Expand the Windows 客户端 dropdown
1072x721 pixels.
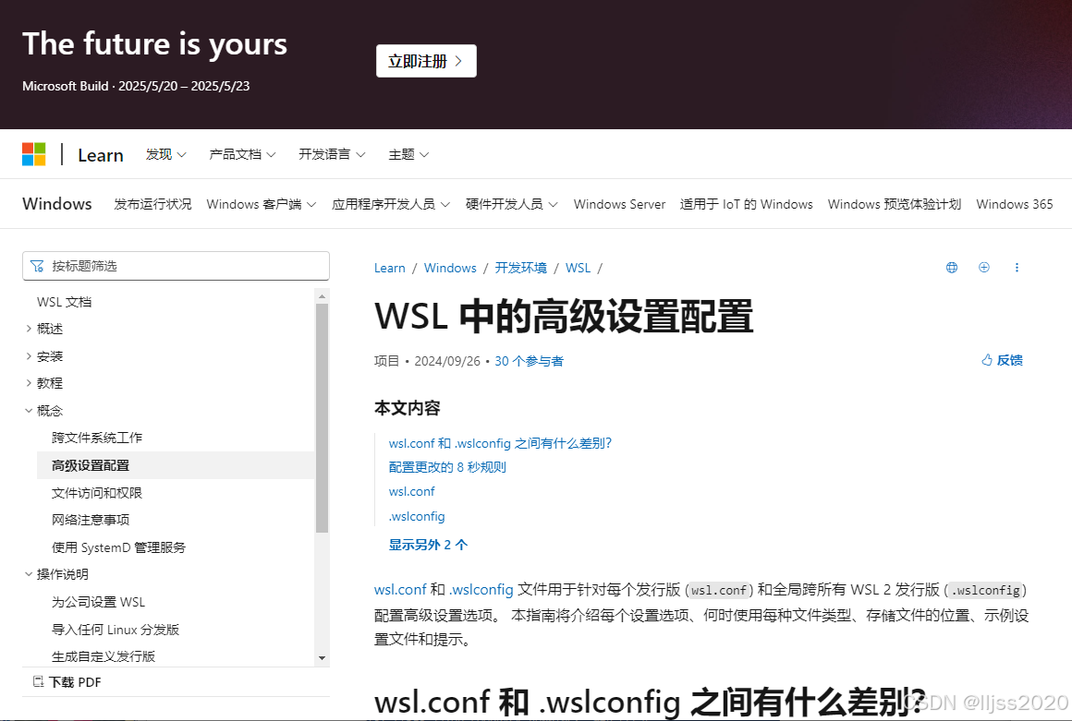coord(262,204)
